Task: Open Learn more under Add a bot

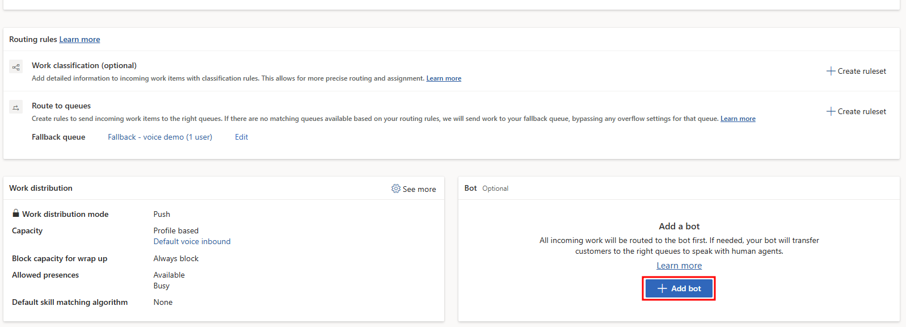Action: click(679, 266)
